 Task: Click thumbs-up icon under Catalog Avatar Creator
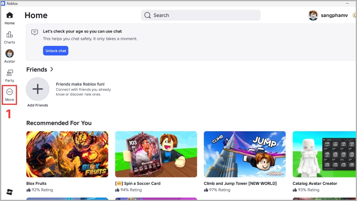(x=295, y=190)
